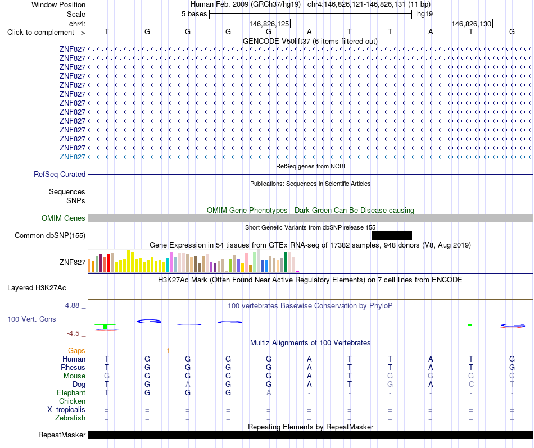Image resolution: width=534 pixels, height=448 pixels.
Task: Click the 5 bases scale bar
Action: click(310, 14)
